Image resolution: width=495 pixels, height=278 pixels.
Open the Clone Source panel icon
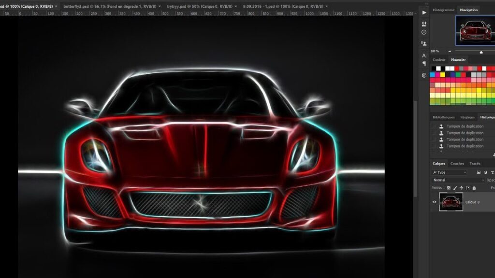(x=424, y=43)
